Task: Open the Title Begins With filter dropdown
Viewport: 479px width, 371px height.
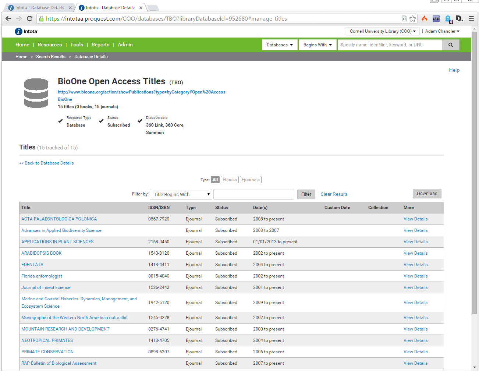Action: click(x=181, y=194)
